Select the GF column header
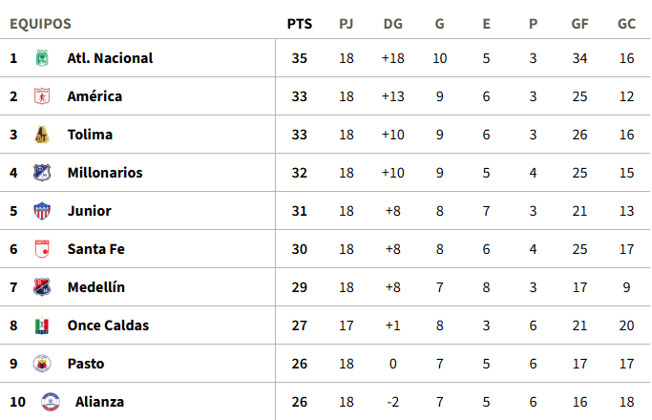Image resolution: width=652 pixels, height=420 pixels. point(579,24)
